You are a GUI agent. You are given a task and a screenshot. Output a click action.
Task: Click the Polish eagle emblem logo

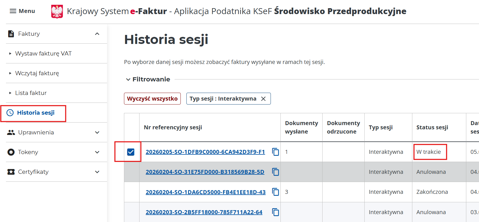pyautogui.click(x=57, y=12)
